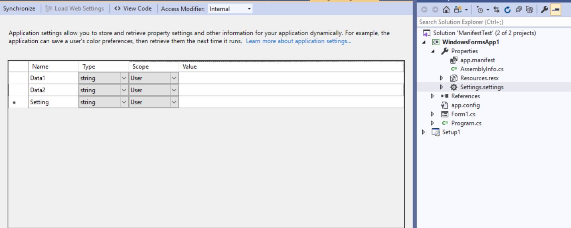Click the Collapse All icon
Viewport: 571px width, 228px height.
[x=518, y=9]
